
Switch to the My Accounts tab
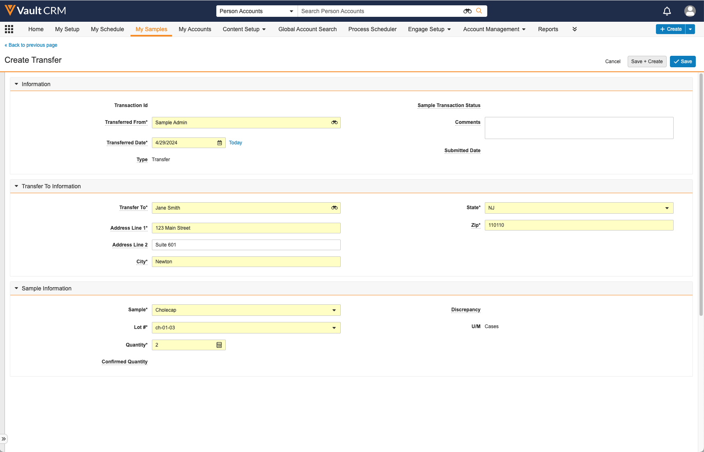click(x=195, y=29)
